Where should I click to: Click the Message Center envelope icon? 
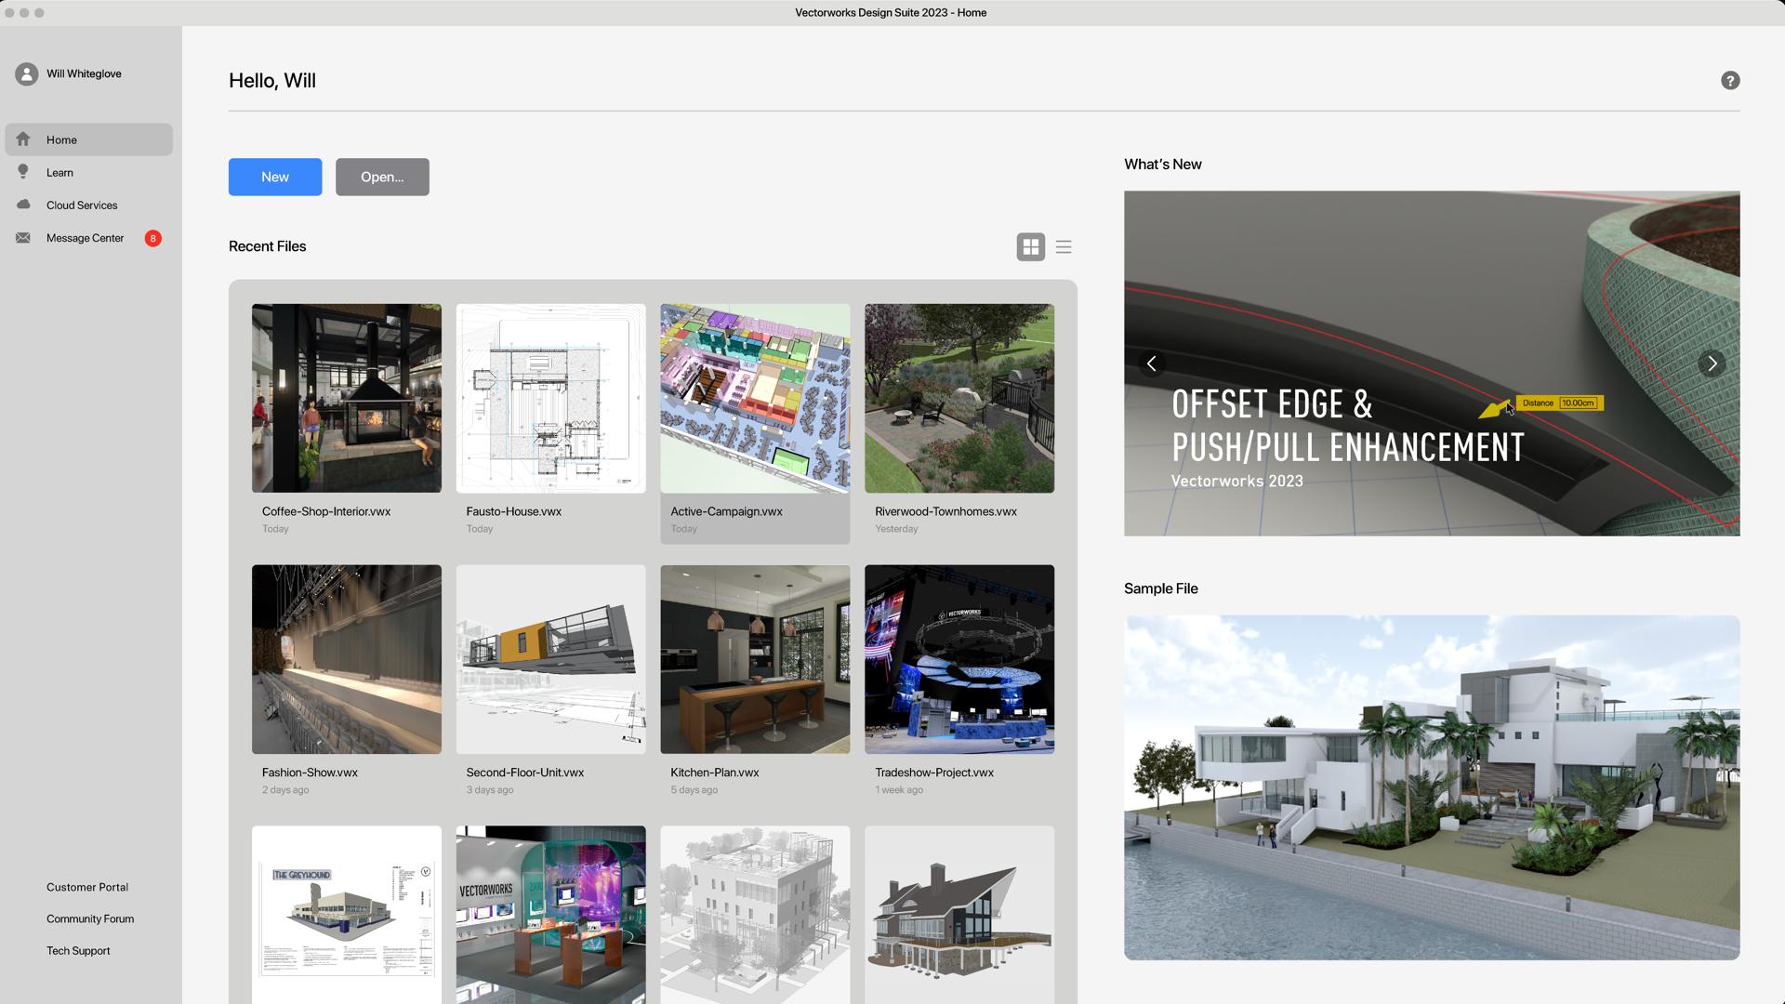23,238
